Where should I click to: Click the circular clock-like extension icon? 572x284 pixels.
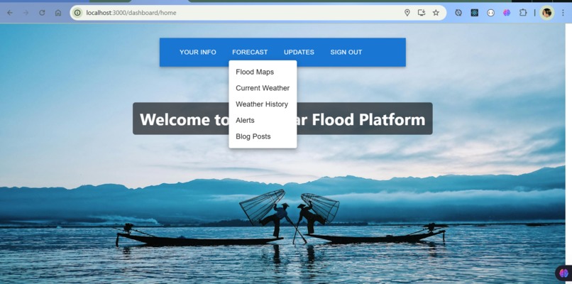click(x=458, y=13)
